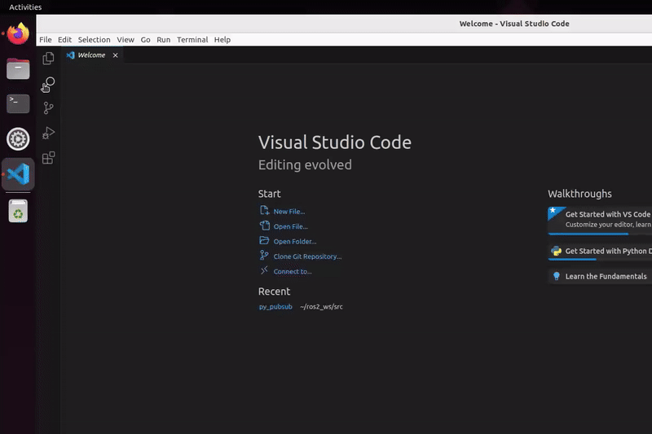The image size is (652, 434).
Task: Open Get Started with Python walkthrough
Action: (600, 252)
